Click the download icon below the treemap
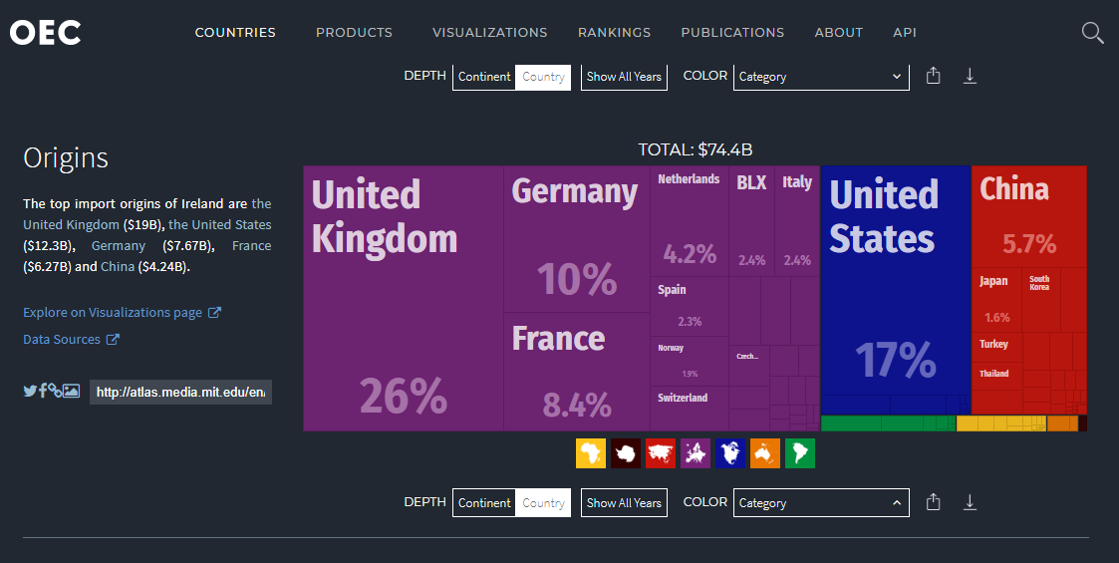The image size is (1119, 563). click(x=970, y=502)
